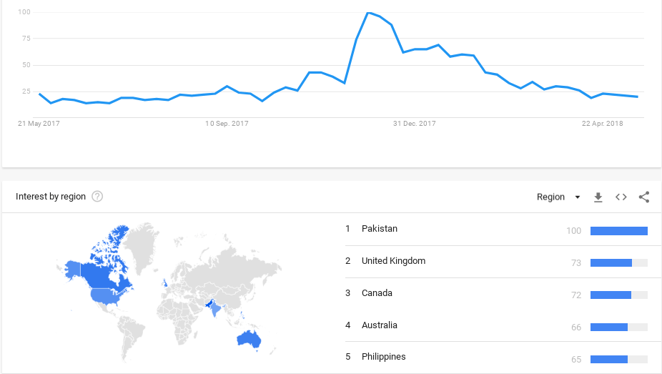Click the 31 Dec. 2017 axis label
Image resolution: width=662 pixels, height=374 pixels.
tap(414, 124)
